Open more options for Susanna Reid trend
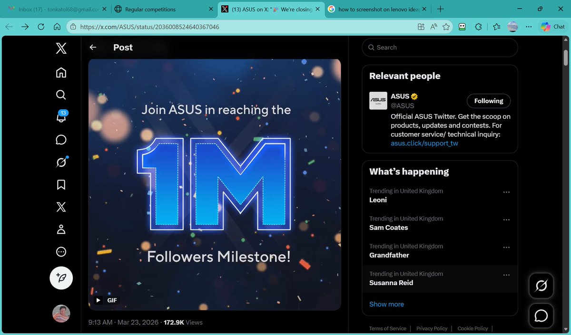The image size is (571, 335). [x=506, y=275]
